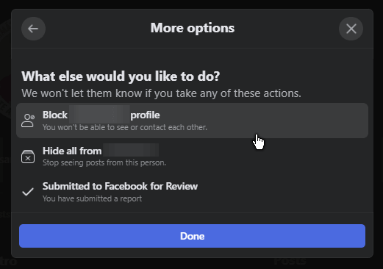
Task: Click the dimmed Intro text behind dialog
Action: [8, 262]
